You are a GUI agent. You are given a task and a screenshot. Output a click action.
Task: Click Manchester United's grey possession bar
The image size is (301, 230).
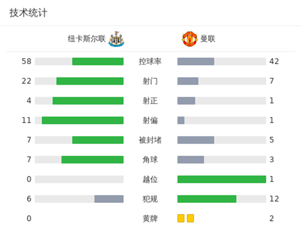196,62
